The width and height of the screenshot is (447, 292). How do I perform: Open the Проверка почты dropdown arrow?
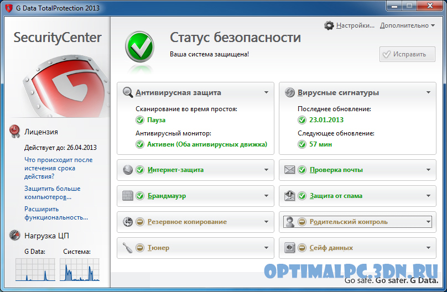(428, 170)
